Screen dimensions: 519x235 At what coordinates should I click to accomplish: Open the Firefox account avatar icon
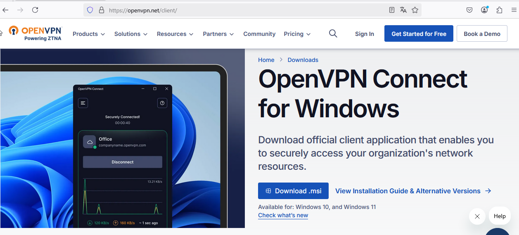tap(484, 10)
